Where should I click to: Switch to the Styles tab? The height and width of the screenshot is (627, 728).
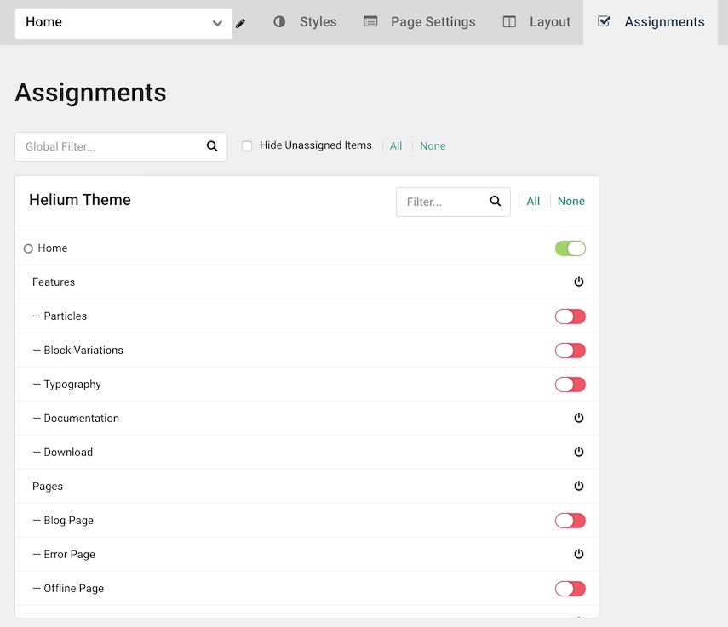click(305, 22)
